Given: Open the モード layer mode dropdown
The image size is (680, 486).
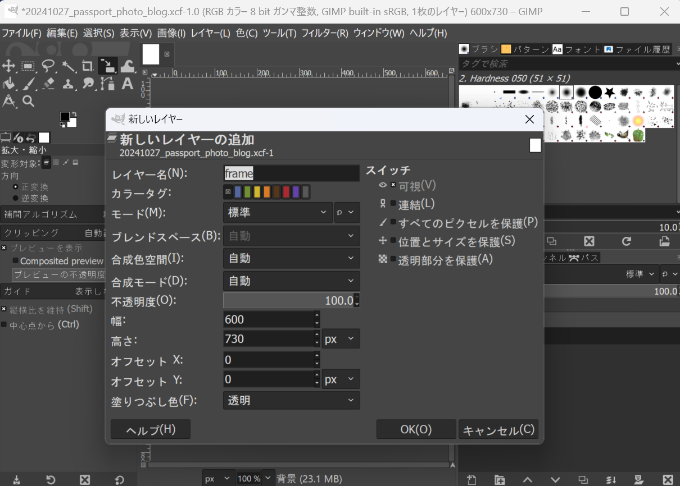Looking at the screenshot, I should click(x=278, y=213).
